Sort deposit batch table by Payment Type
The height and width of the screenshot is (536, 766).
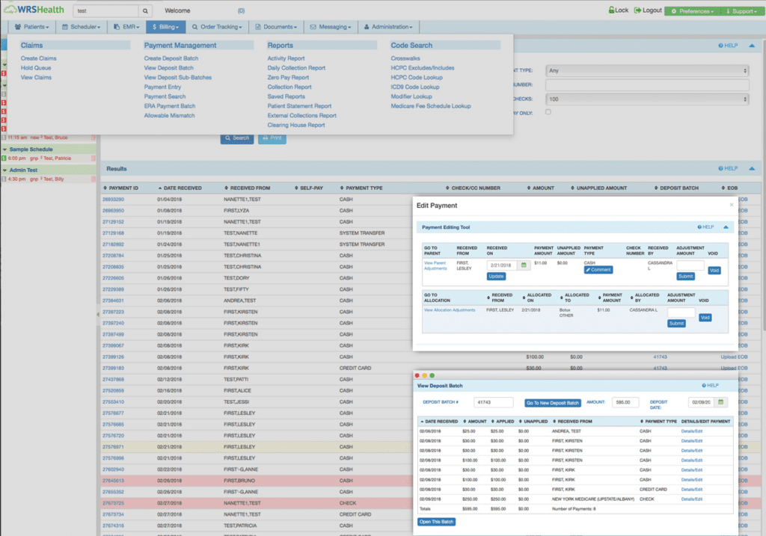pos(658,422)
